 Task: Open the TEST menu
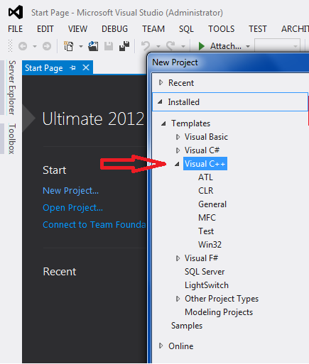pos(258,29)
